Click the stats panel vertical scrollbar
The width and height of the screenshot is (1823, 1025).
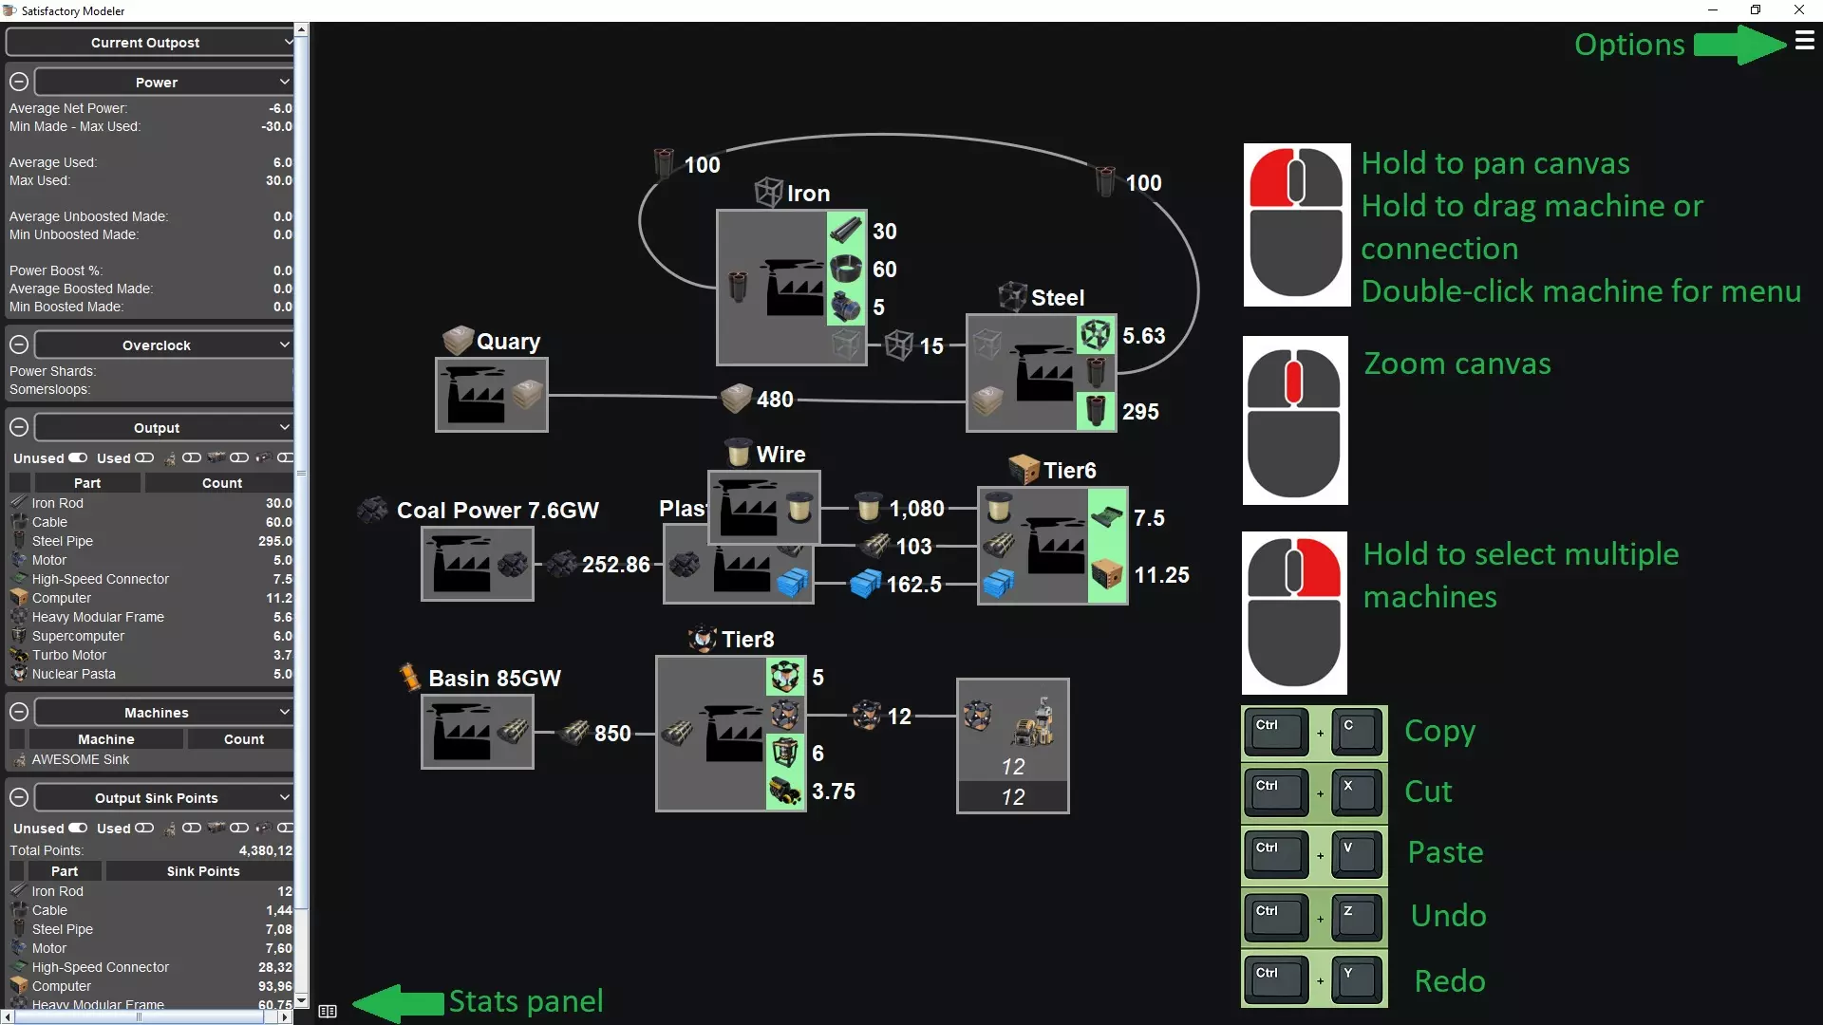coord(301,475)
